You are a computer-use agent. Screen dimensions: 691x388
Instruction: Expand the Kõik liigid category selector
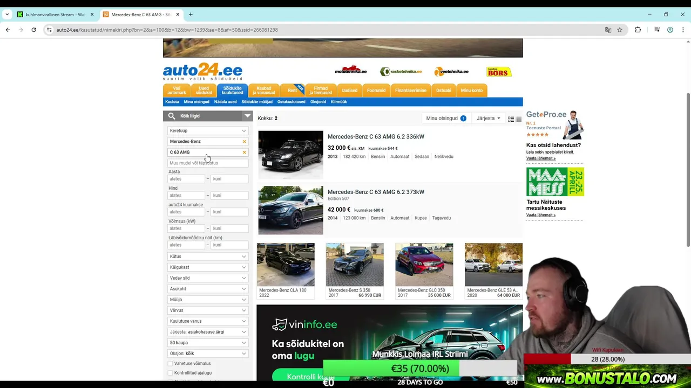coord(208,116)
